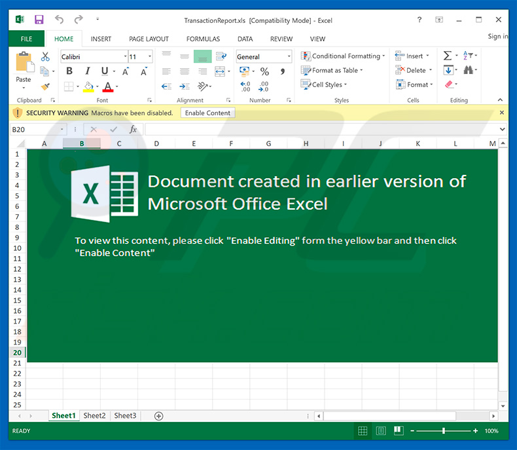The height and width of the screenshot is (450, 517).
Task: Expand the formula bar chevron
Action: (x=503, y=129)
